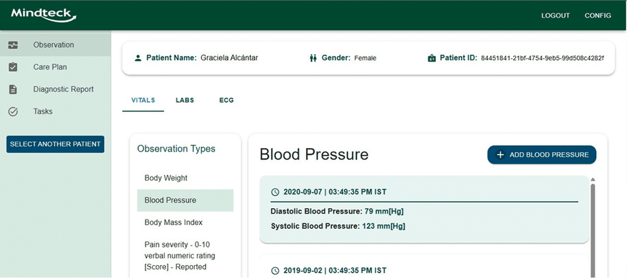Click the scrollbar up arrow in readings list

coord(593,180)
